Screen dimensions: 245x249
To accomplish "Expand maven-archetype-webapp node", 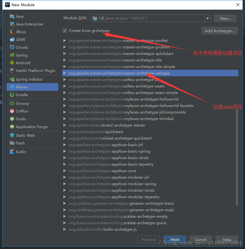I will (x=64, y=73).
